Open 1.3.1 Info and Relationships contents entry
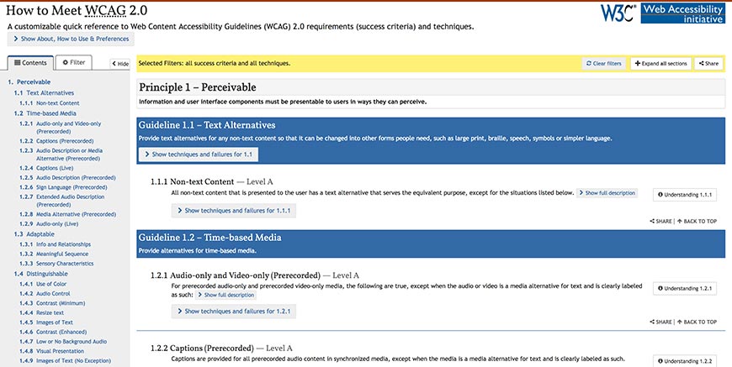The height and width of the screenshot is (367, 732). coord(62,244)
